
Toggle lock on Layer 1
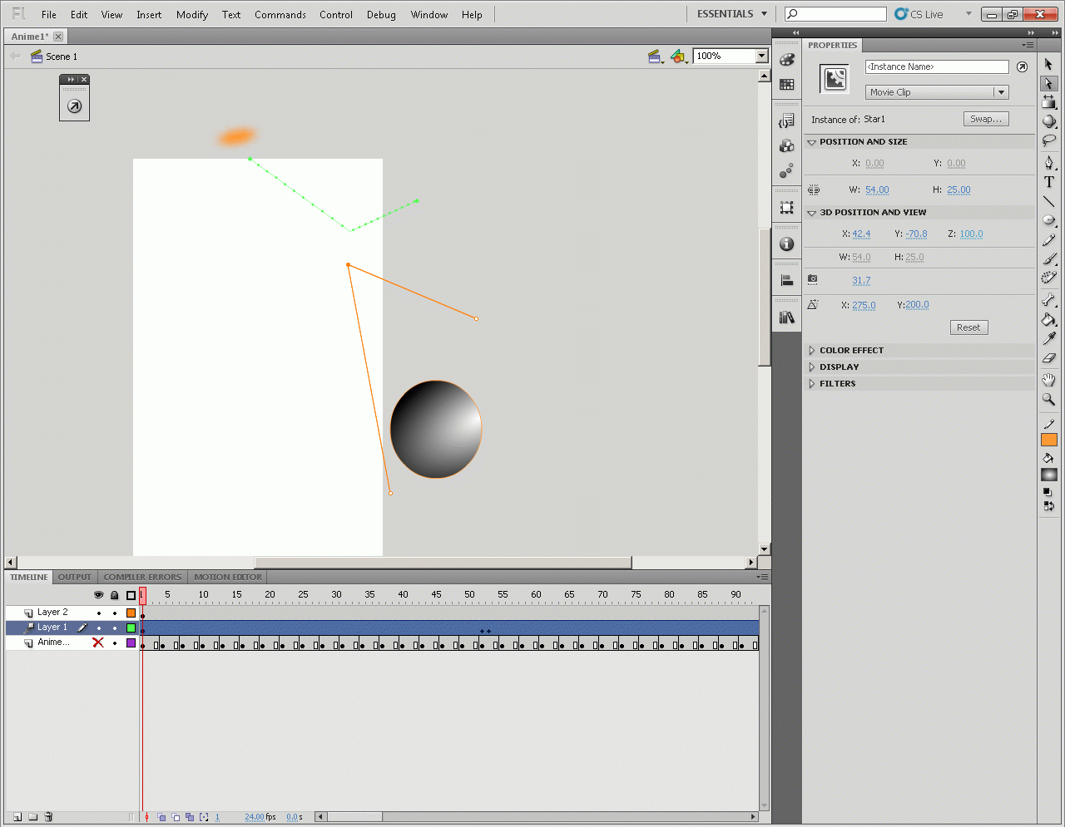[x=115, y=628]
